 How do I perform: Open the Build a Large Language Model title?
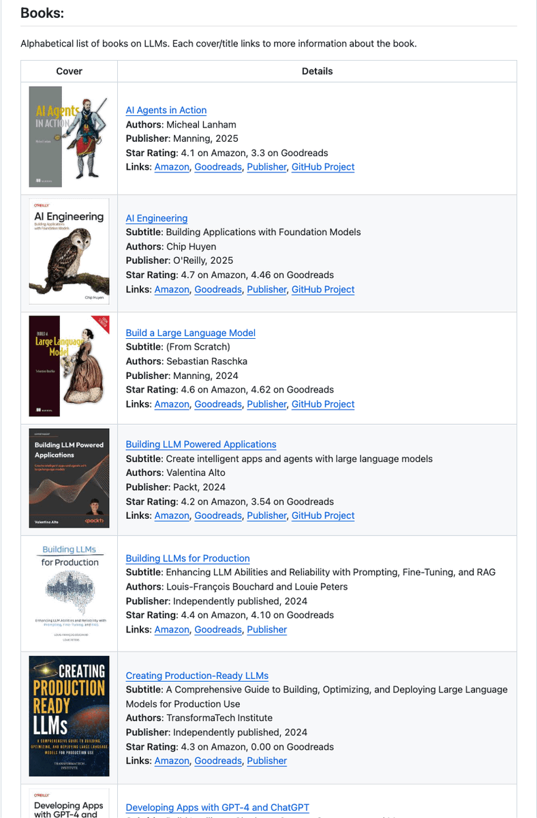pos(191,333)
